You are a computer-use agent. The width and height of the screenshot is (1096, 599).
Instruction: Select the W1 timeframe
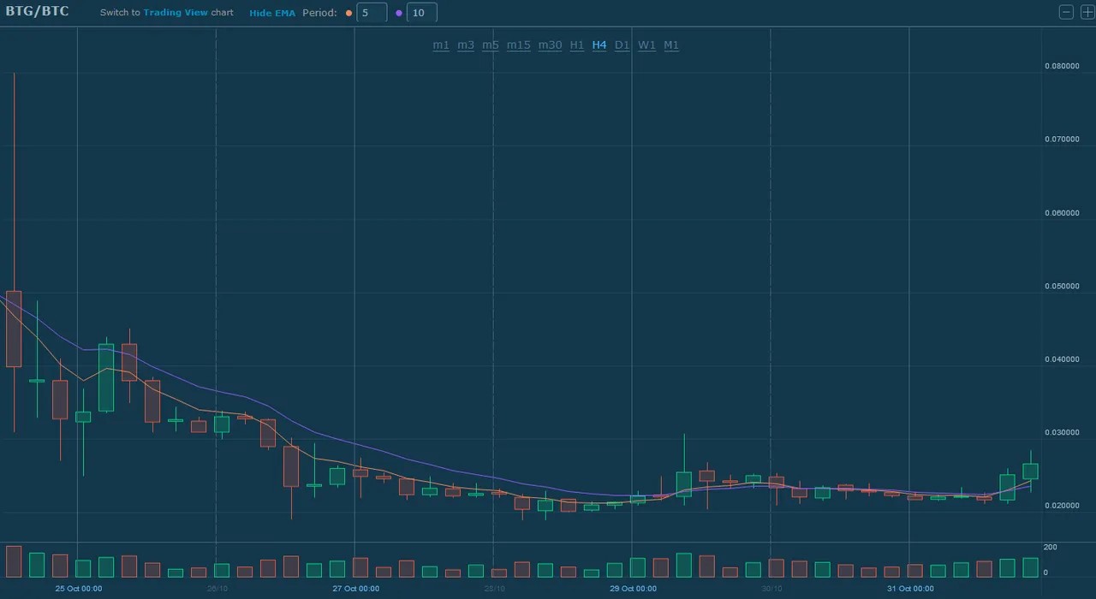tap(647, 45)
